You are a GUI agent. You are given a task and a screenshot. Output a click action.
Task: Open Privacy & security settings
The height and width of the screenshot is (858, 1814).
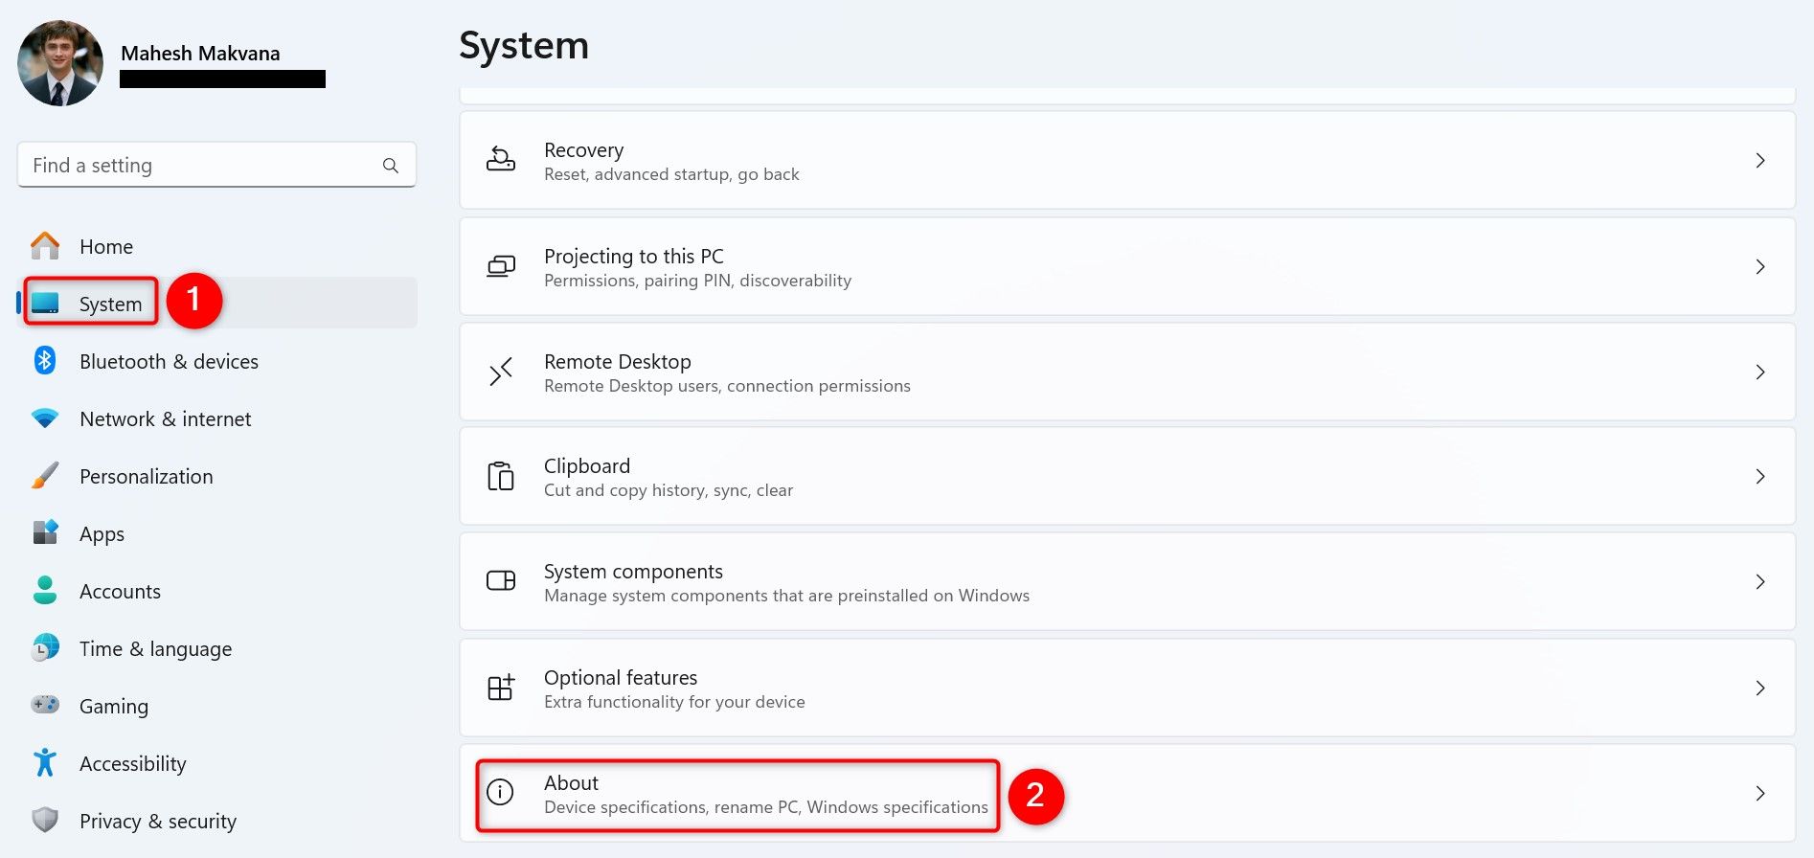point(157,822)
